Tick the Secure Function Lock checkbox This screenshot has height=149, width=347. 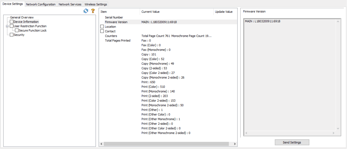(17, 30)
